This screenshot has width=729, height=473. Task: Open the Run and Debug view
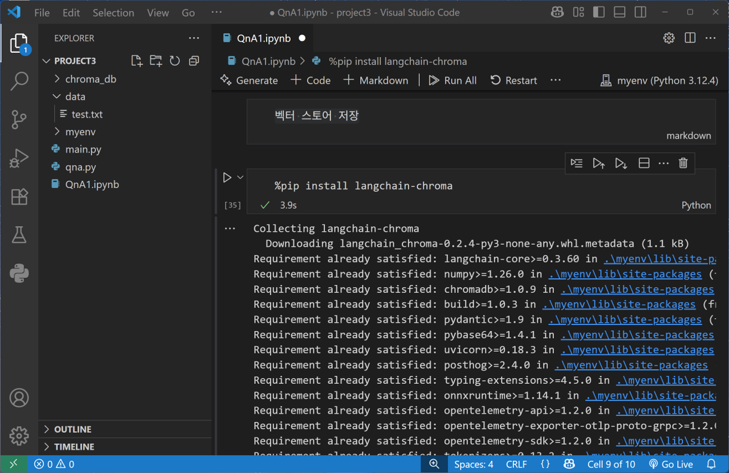19,158
